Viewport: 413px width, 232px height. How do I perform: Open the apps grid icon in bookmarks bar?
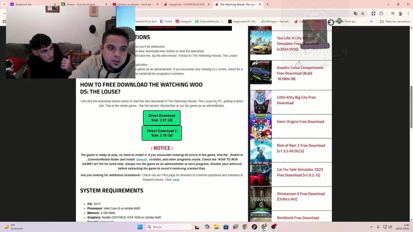[4, 22]
